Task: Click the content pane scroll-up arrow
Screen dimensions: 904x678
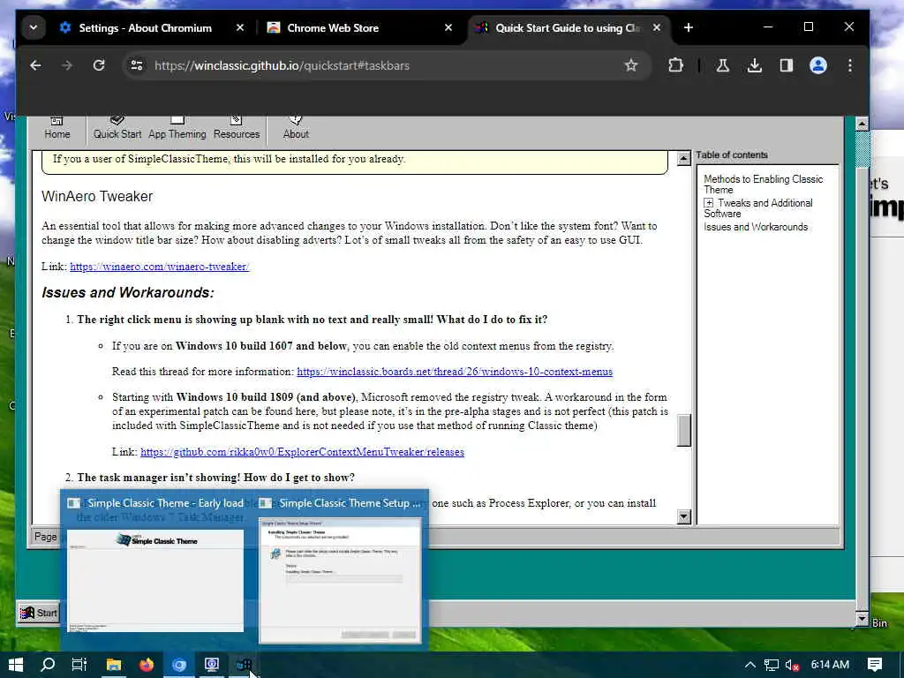Action: [x=684, y=158]
